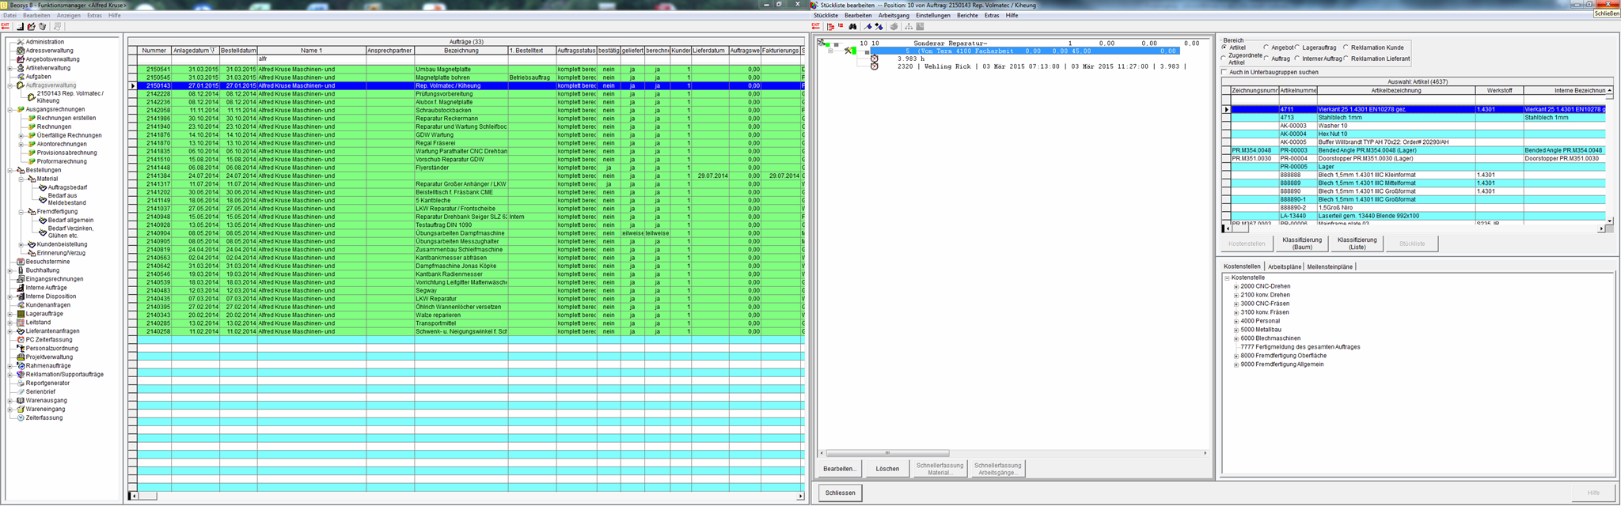Select the Reklamation Kunde radio button
Image resolution: width=1621 pixels, height=506 pixels.
(x=1346, y=47)
